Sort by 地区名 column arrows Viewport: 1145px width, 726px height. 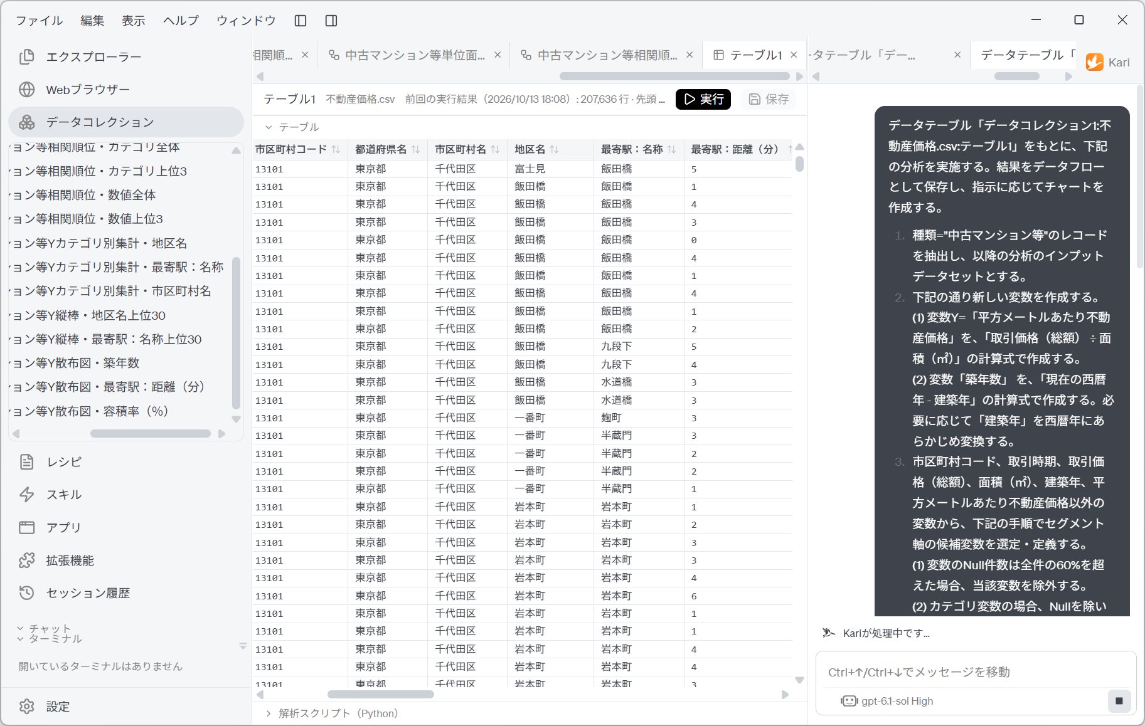click(x=555, y=149)
